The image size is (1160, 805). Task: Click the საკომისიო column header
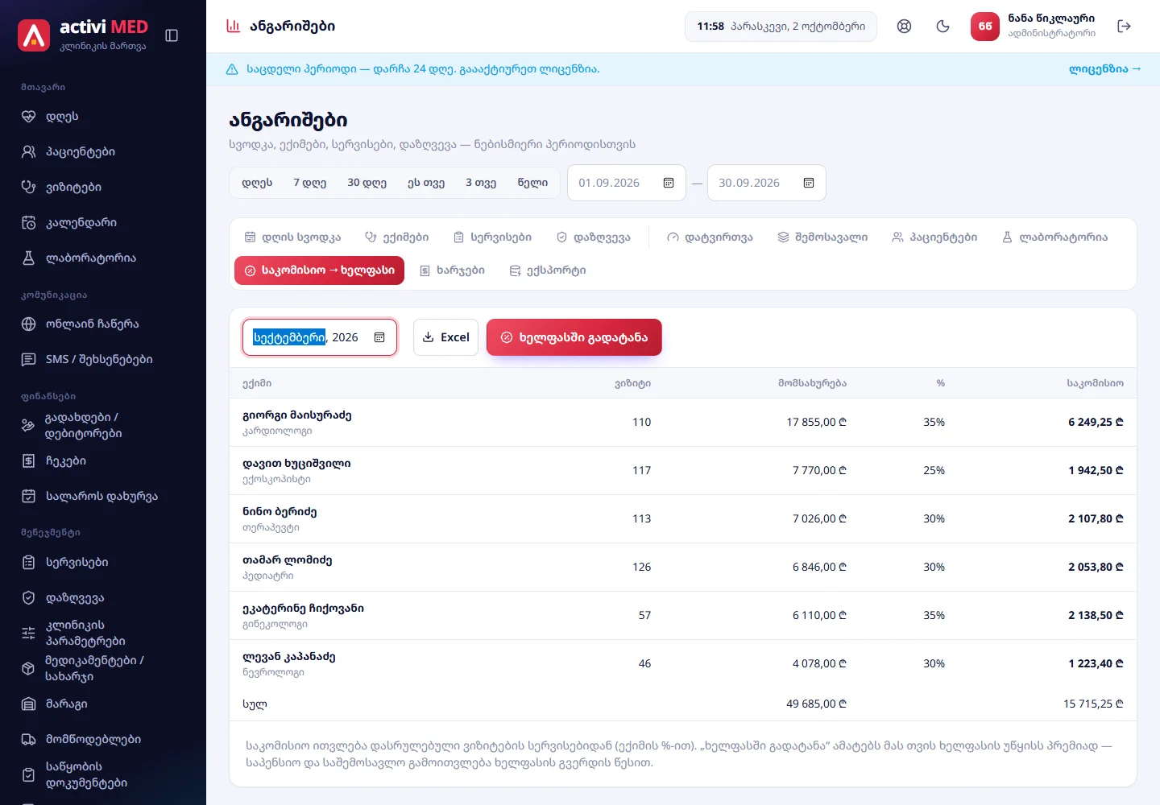click(x=1096, y=383)
